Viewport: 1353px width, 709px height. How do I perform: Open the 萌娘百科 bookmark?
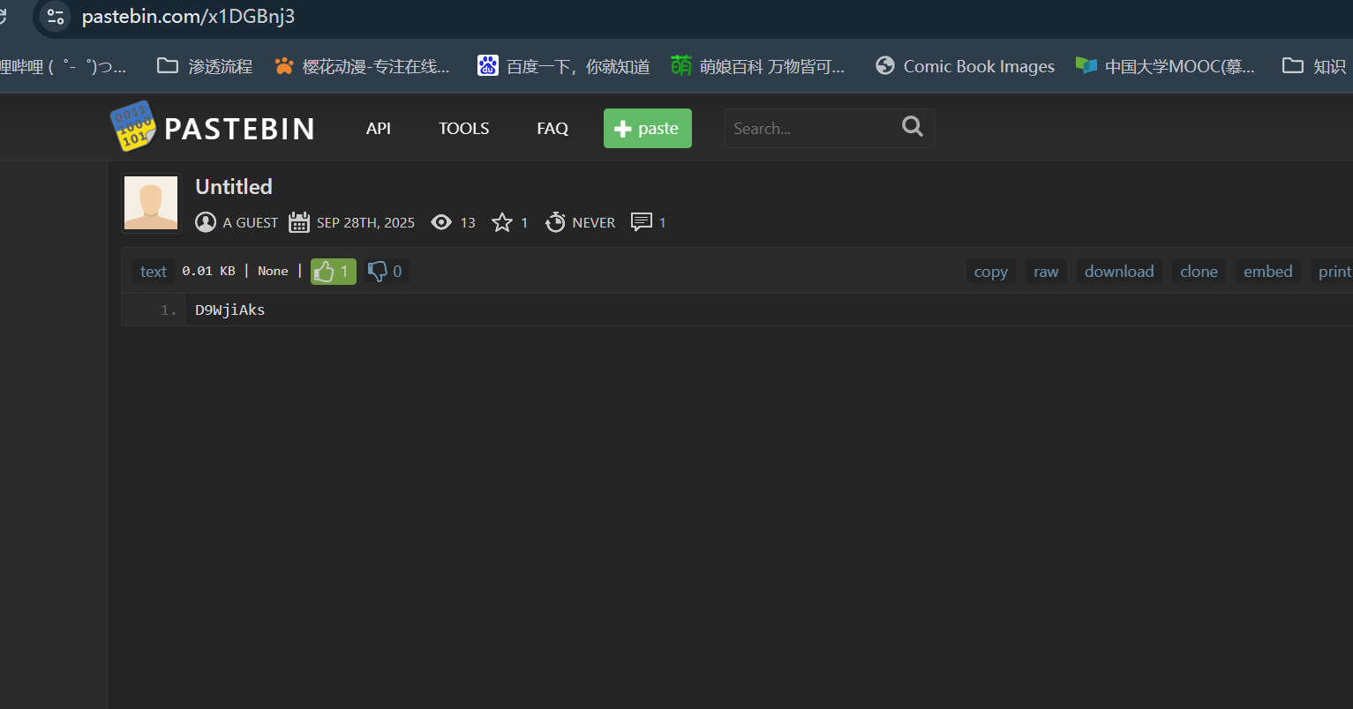point(758,66)
